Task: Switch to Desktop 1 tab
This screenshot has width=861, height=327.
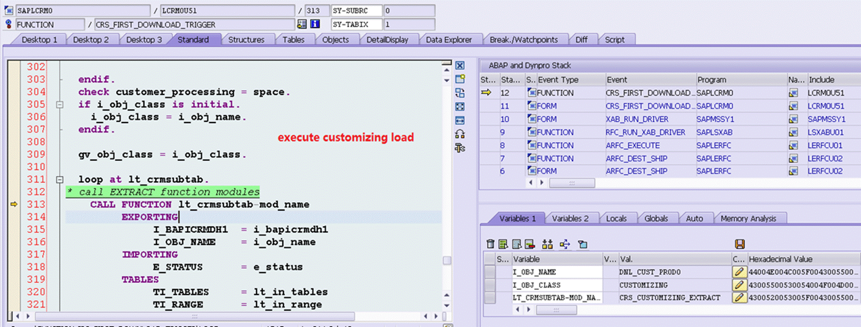Action: [x=39, y=39]
